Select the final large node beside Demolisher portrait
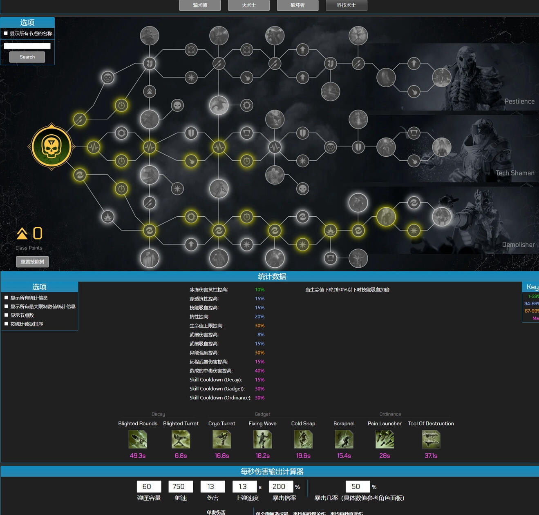Image resolution: width=539 pixels, height=515 pixels. pyautogui.click(x=442, y=217)
